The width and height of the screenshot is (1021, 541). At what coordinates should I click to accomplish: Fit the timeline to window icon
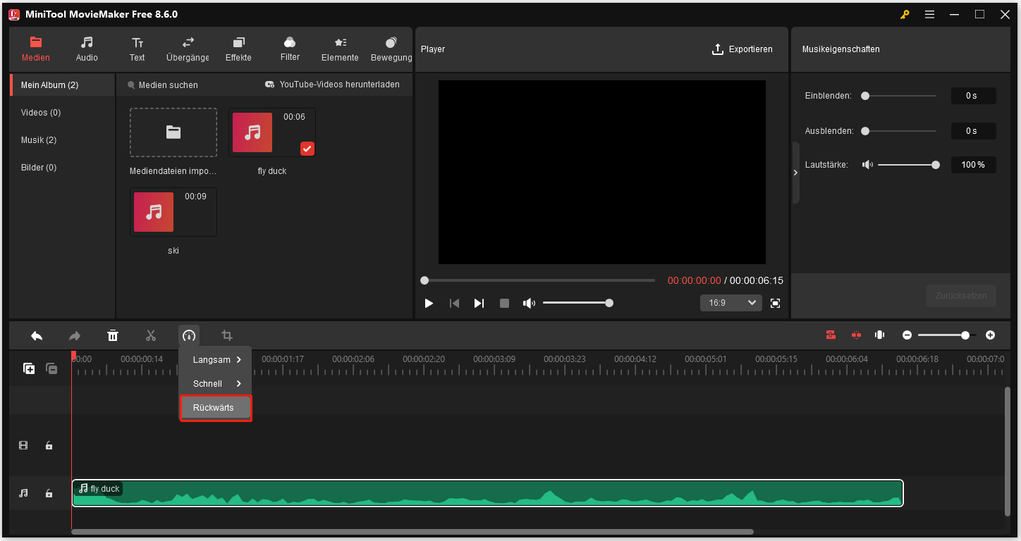[x=880, y=335]
